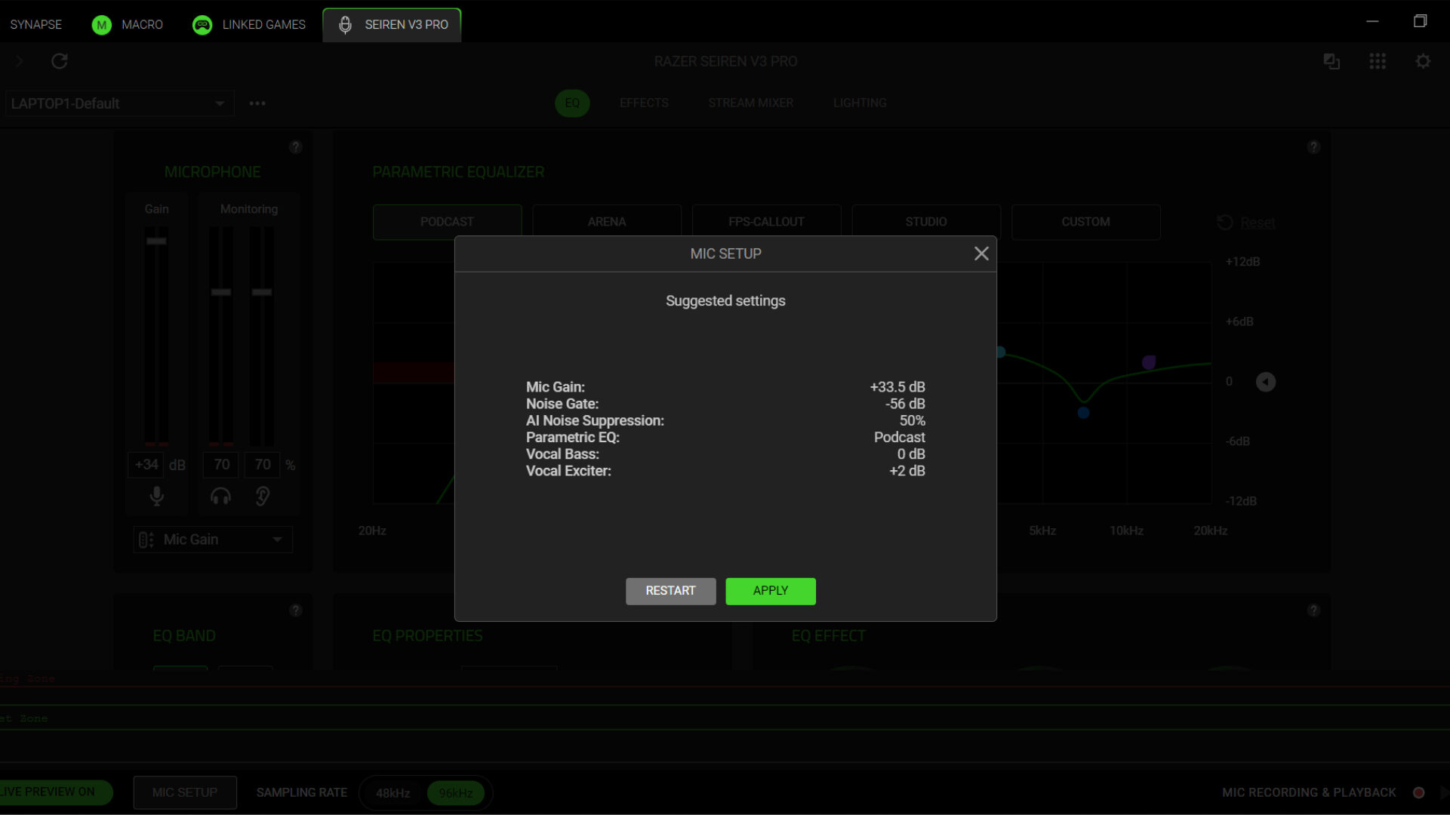Screen dimensions: 1450x815
Task: Close the Mic Setup dialog
Action: [981, 254]
